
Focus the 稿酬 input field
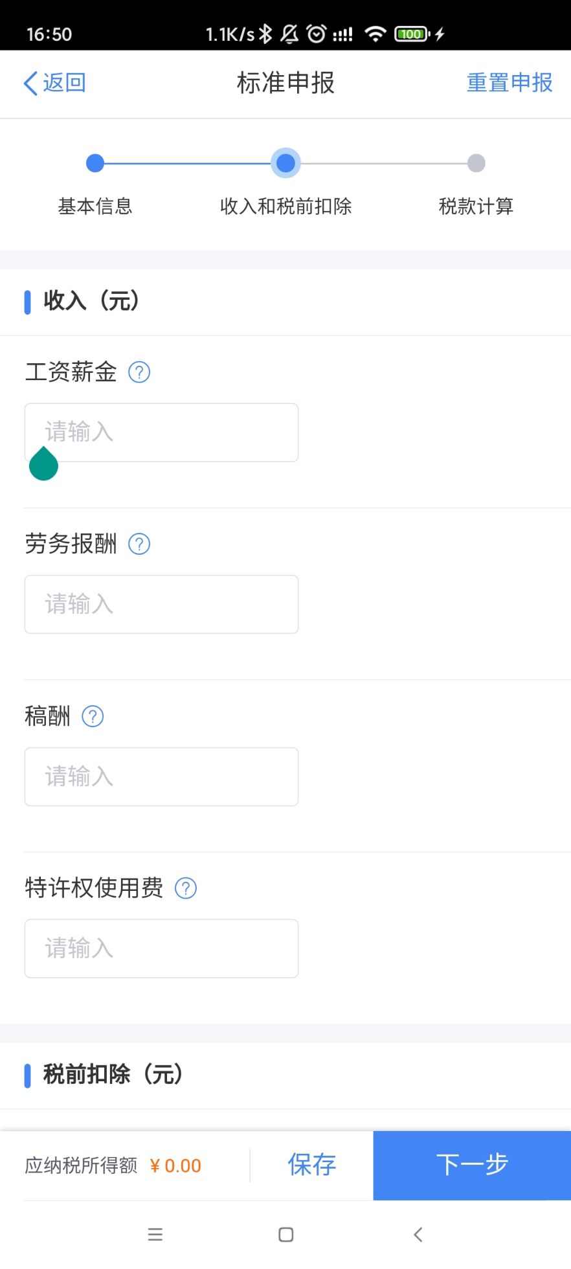tap(161, 776)
